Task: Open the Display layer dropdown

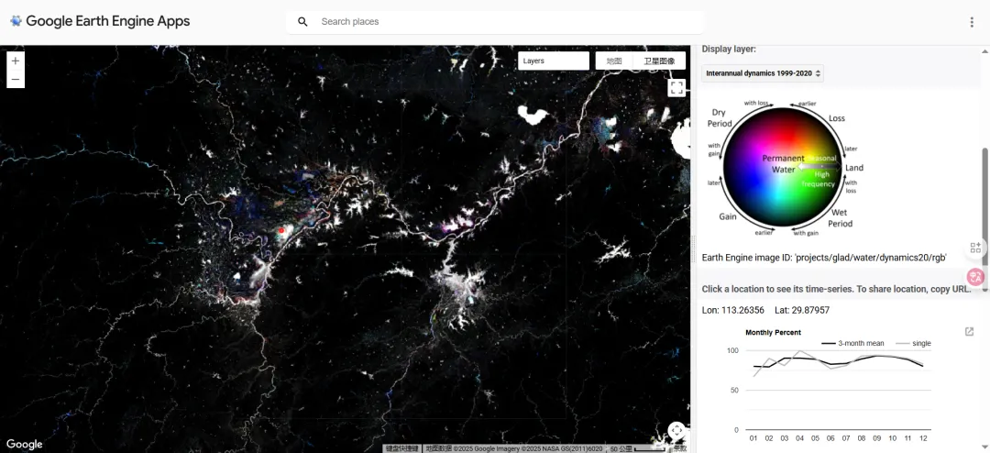Action: [x=762, y=73]
